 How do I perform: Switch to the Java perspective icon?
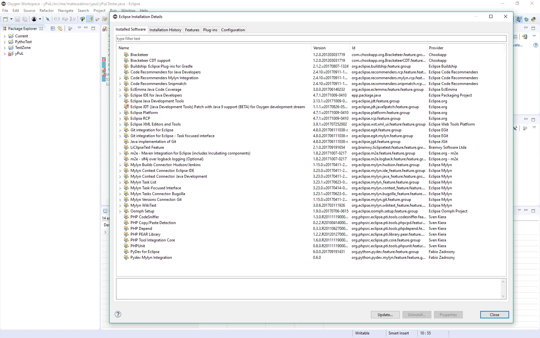(519, 19)
